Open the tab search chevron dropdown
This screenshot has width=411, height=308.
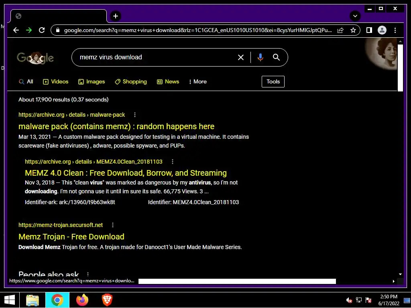click(x=355, y=16)
